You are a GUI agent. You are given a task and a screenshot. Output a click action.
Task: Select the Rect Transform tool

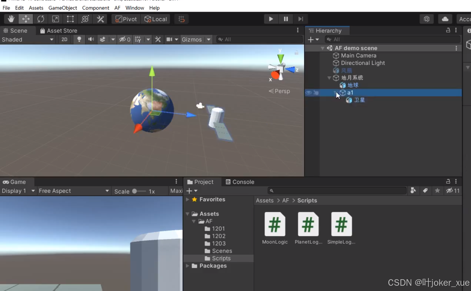pos(70,19)
